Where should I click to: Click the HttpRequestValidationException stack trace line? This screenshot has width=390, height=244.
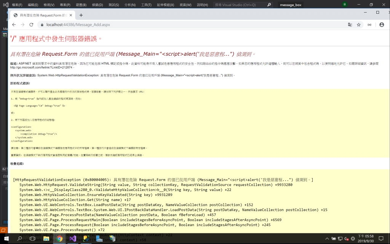point(163,180)
